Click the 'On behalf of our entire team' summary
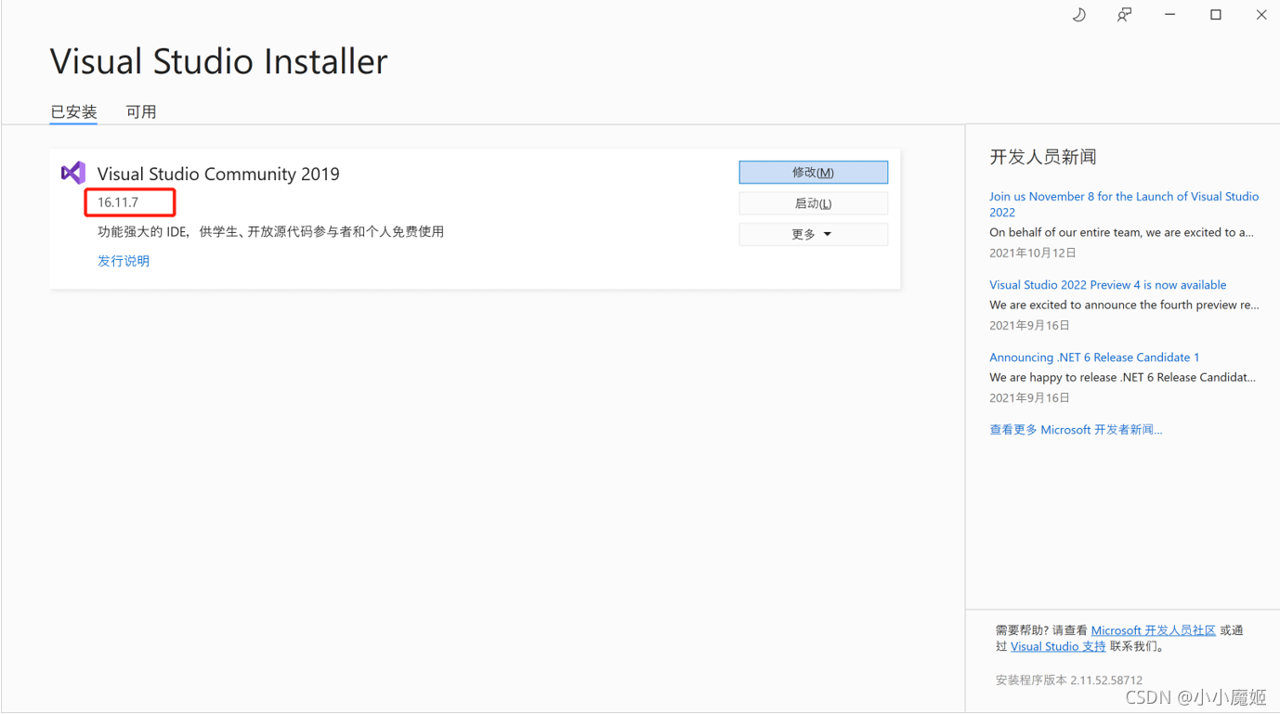 tap(1121, 232)
